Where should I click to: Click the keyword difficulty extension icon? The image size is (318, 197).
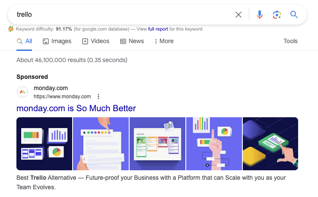point(11,29)
